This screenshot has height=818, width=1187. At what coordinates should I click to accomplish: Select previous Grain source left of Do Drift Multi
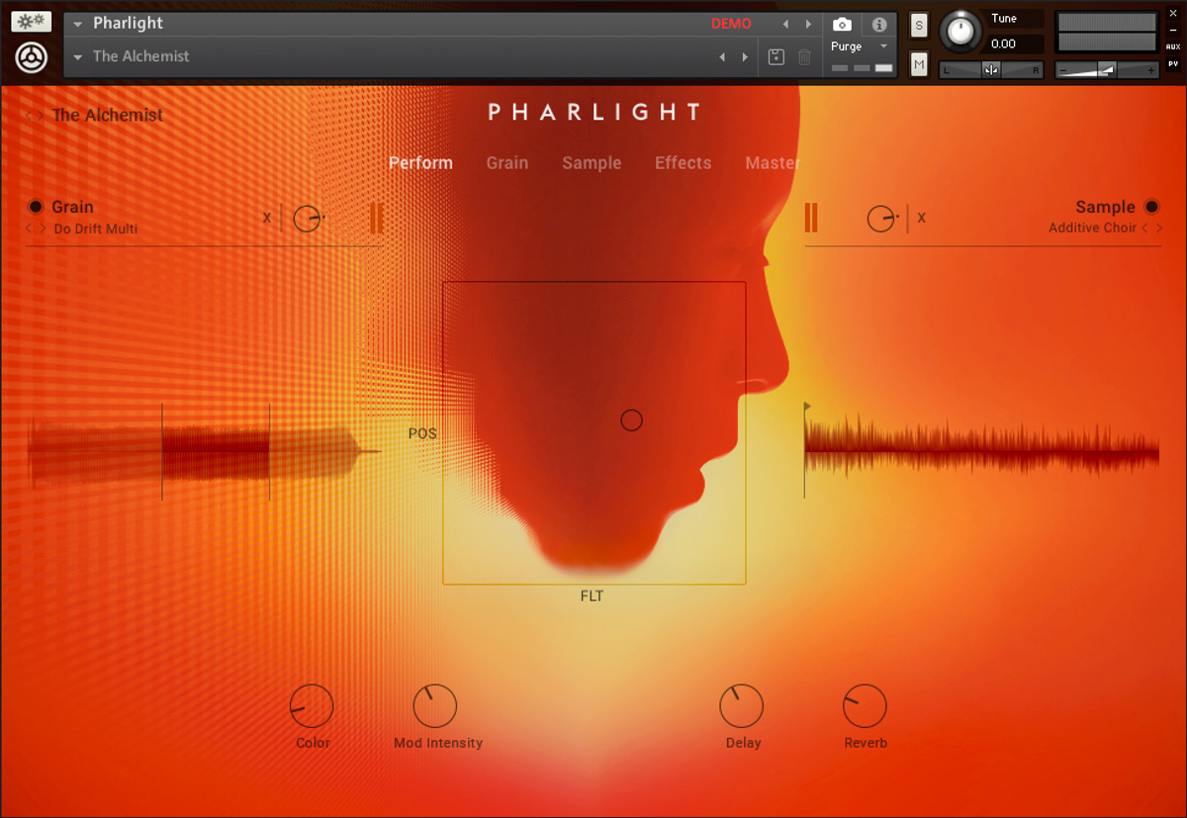point(30,228)
